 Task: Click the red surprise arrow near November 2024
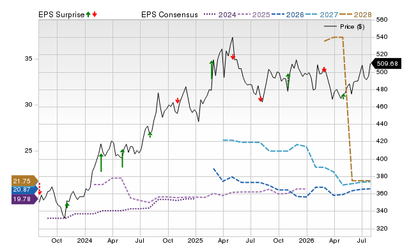[x=178, y=100]
